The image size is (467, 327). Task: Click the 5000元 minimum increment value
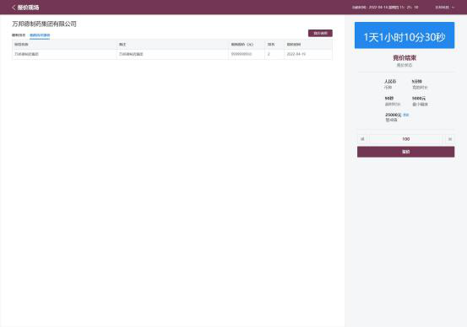click(x=419, y=98)
